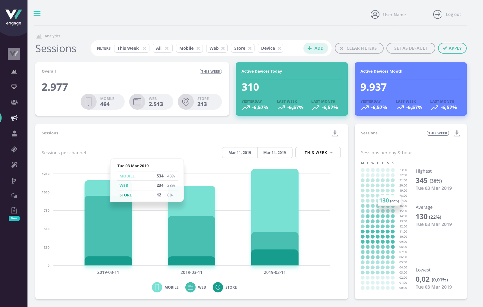Open the single user sidebar icon
483x307 pixels.
click(14, 133)
